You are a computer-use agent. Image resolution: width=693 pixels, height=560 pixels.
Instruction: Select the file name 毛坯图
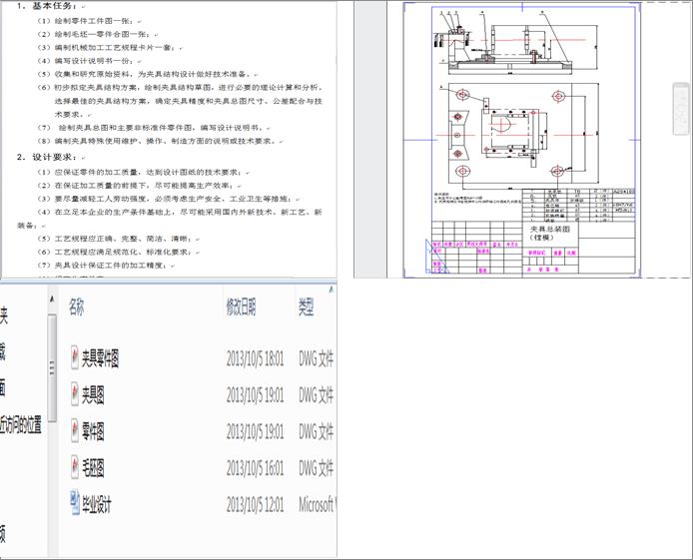coord(93,468)
